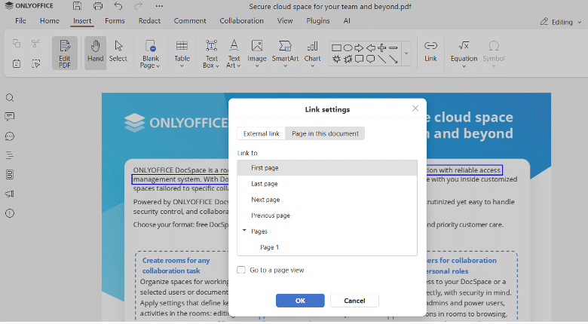Expand the shapes gallery dropdown

406,53
